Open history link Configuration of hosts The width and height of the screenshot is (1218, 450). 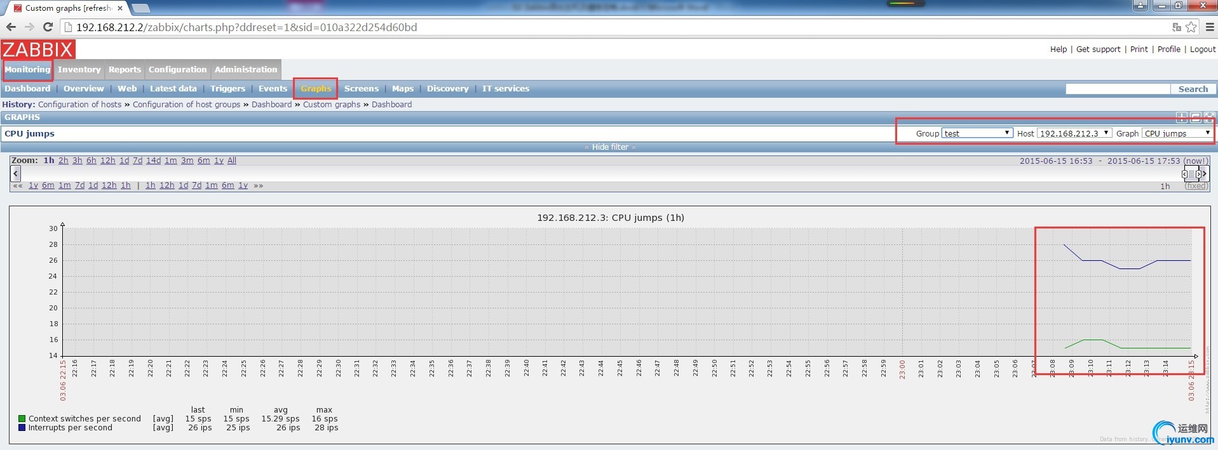click(79, 105)
